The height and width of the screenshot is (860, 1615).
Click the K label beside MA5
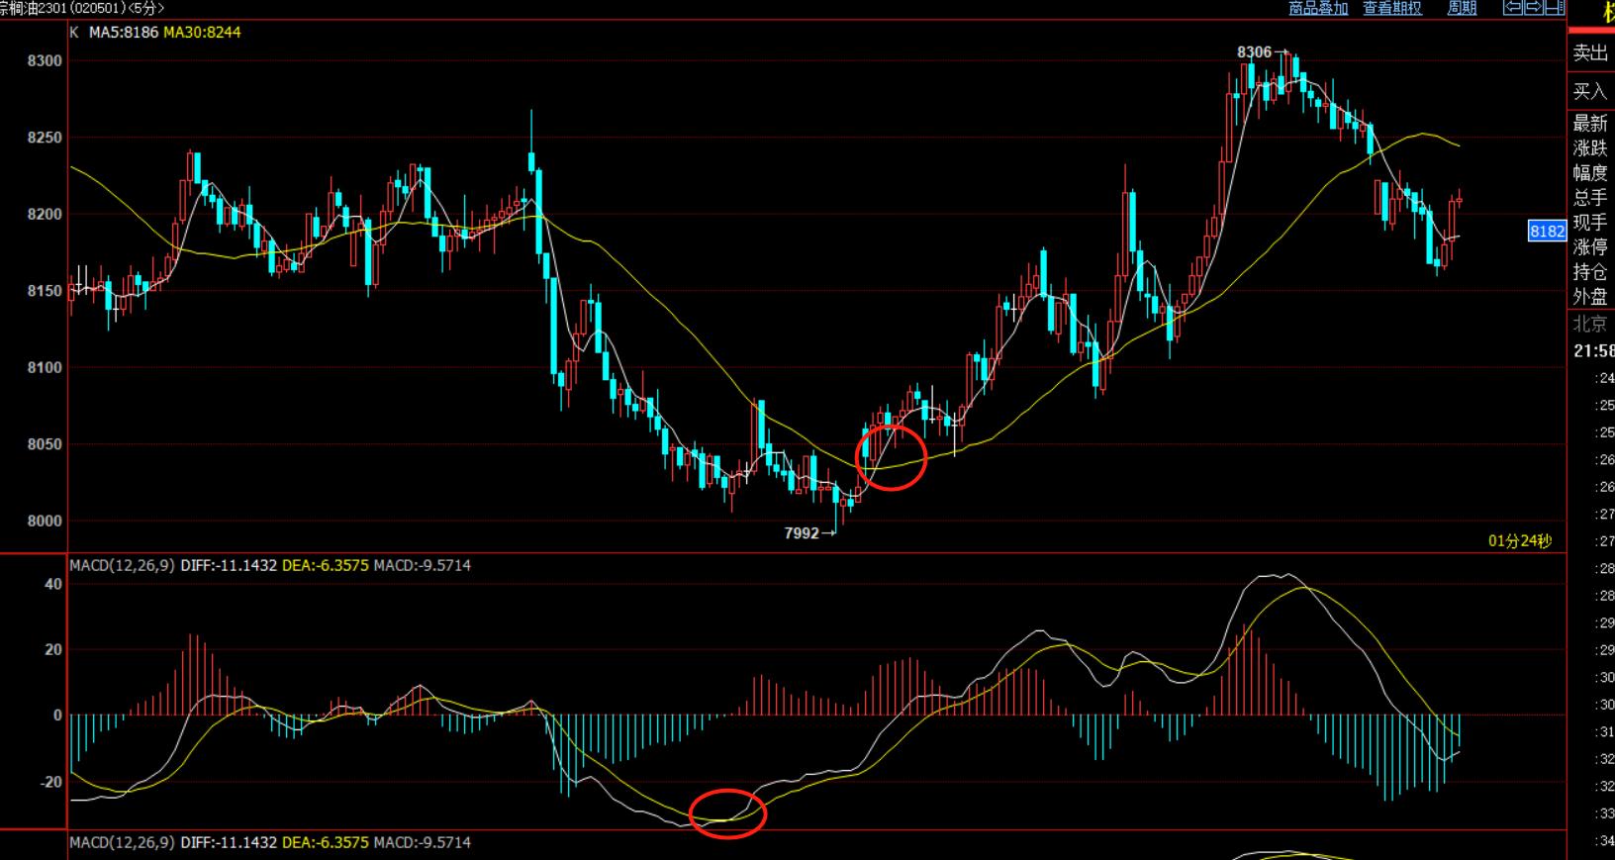74,33
